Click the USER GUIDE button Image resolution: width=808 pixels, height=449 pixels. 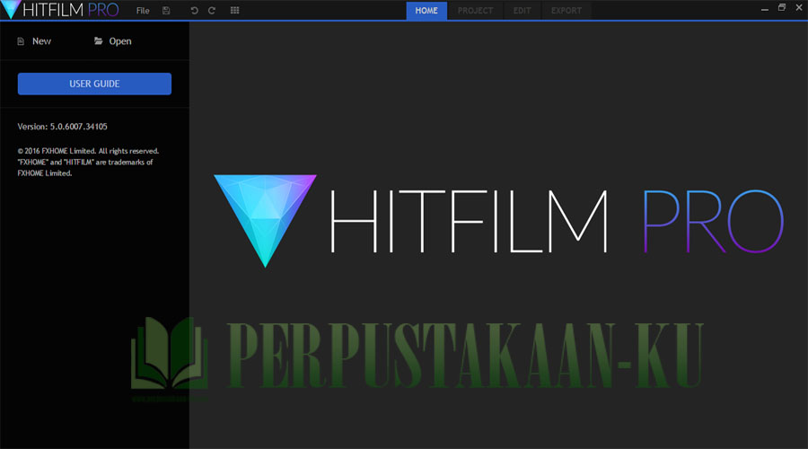click(94, 84)
